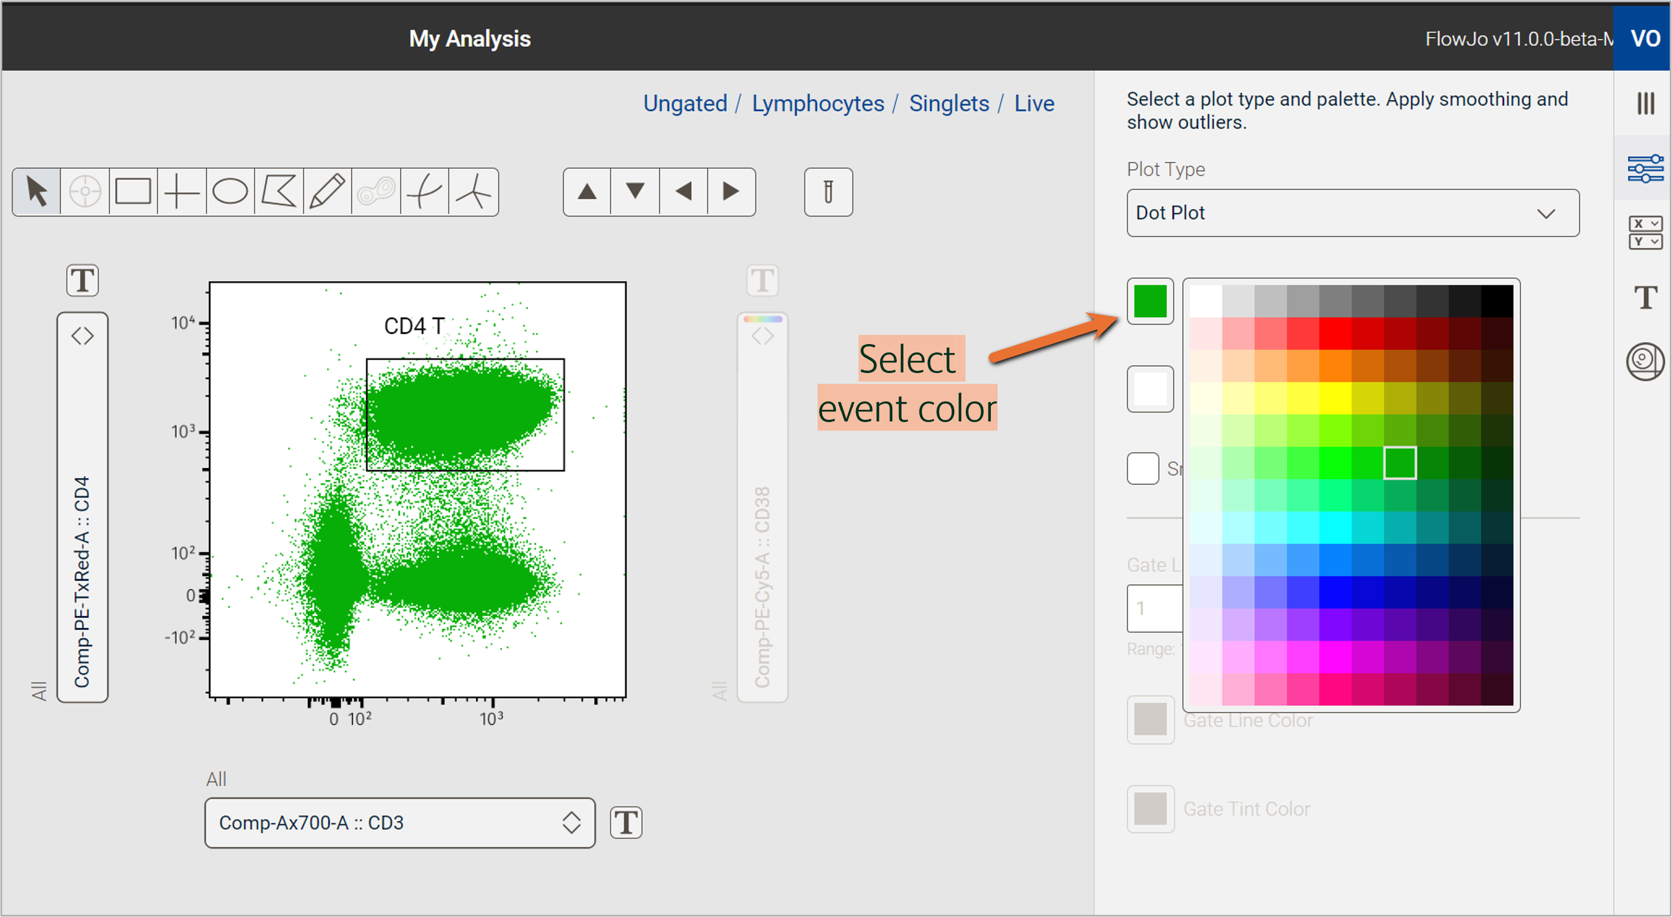Navigate to the Lymphocytes breadcrumb
1672x917 pixels.
818,103
